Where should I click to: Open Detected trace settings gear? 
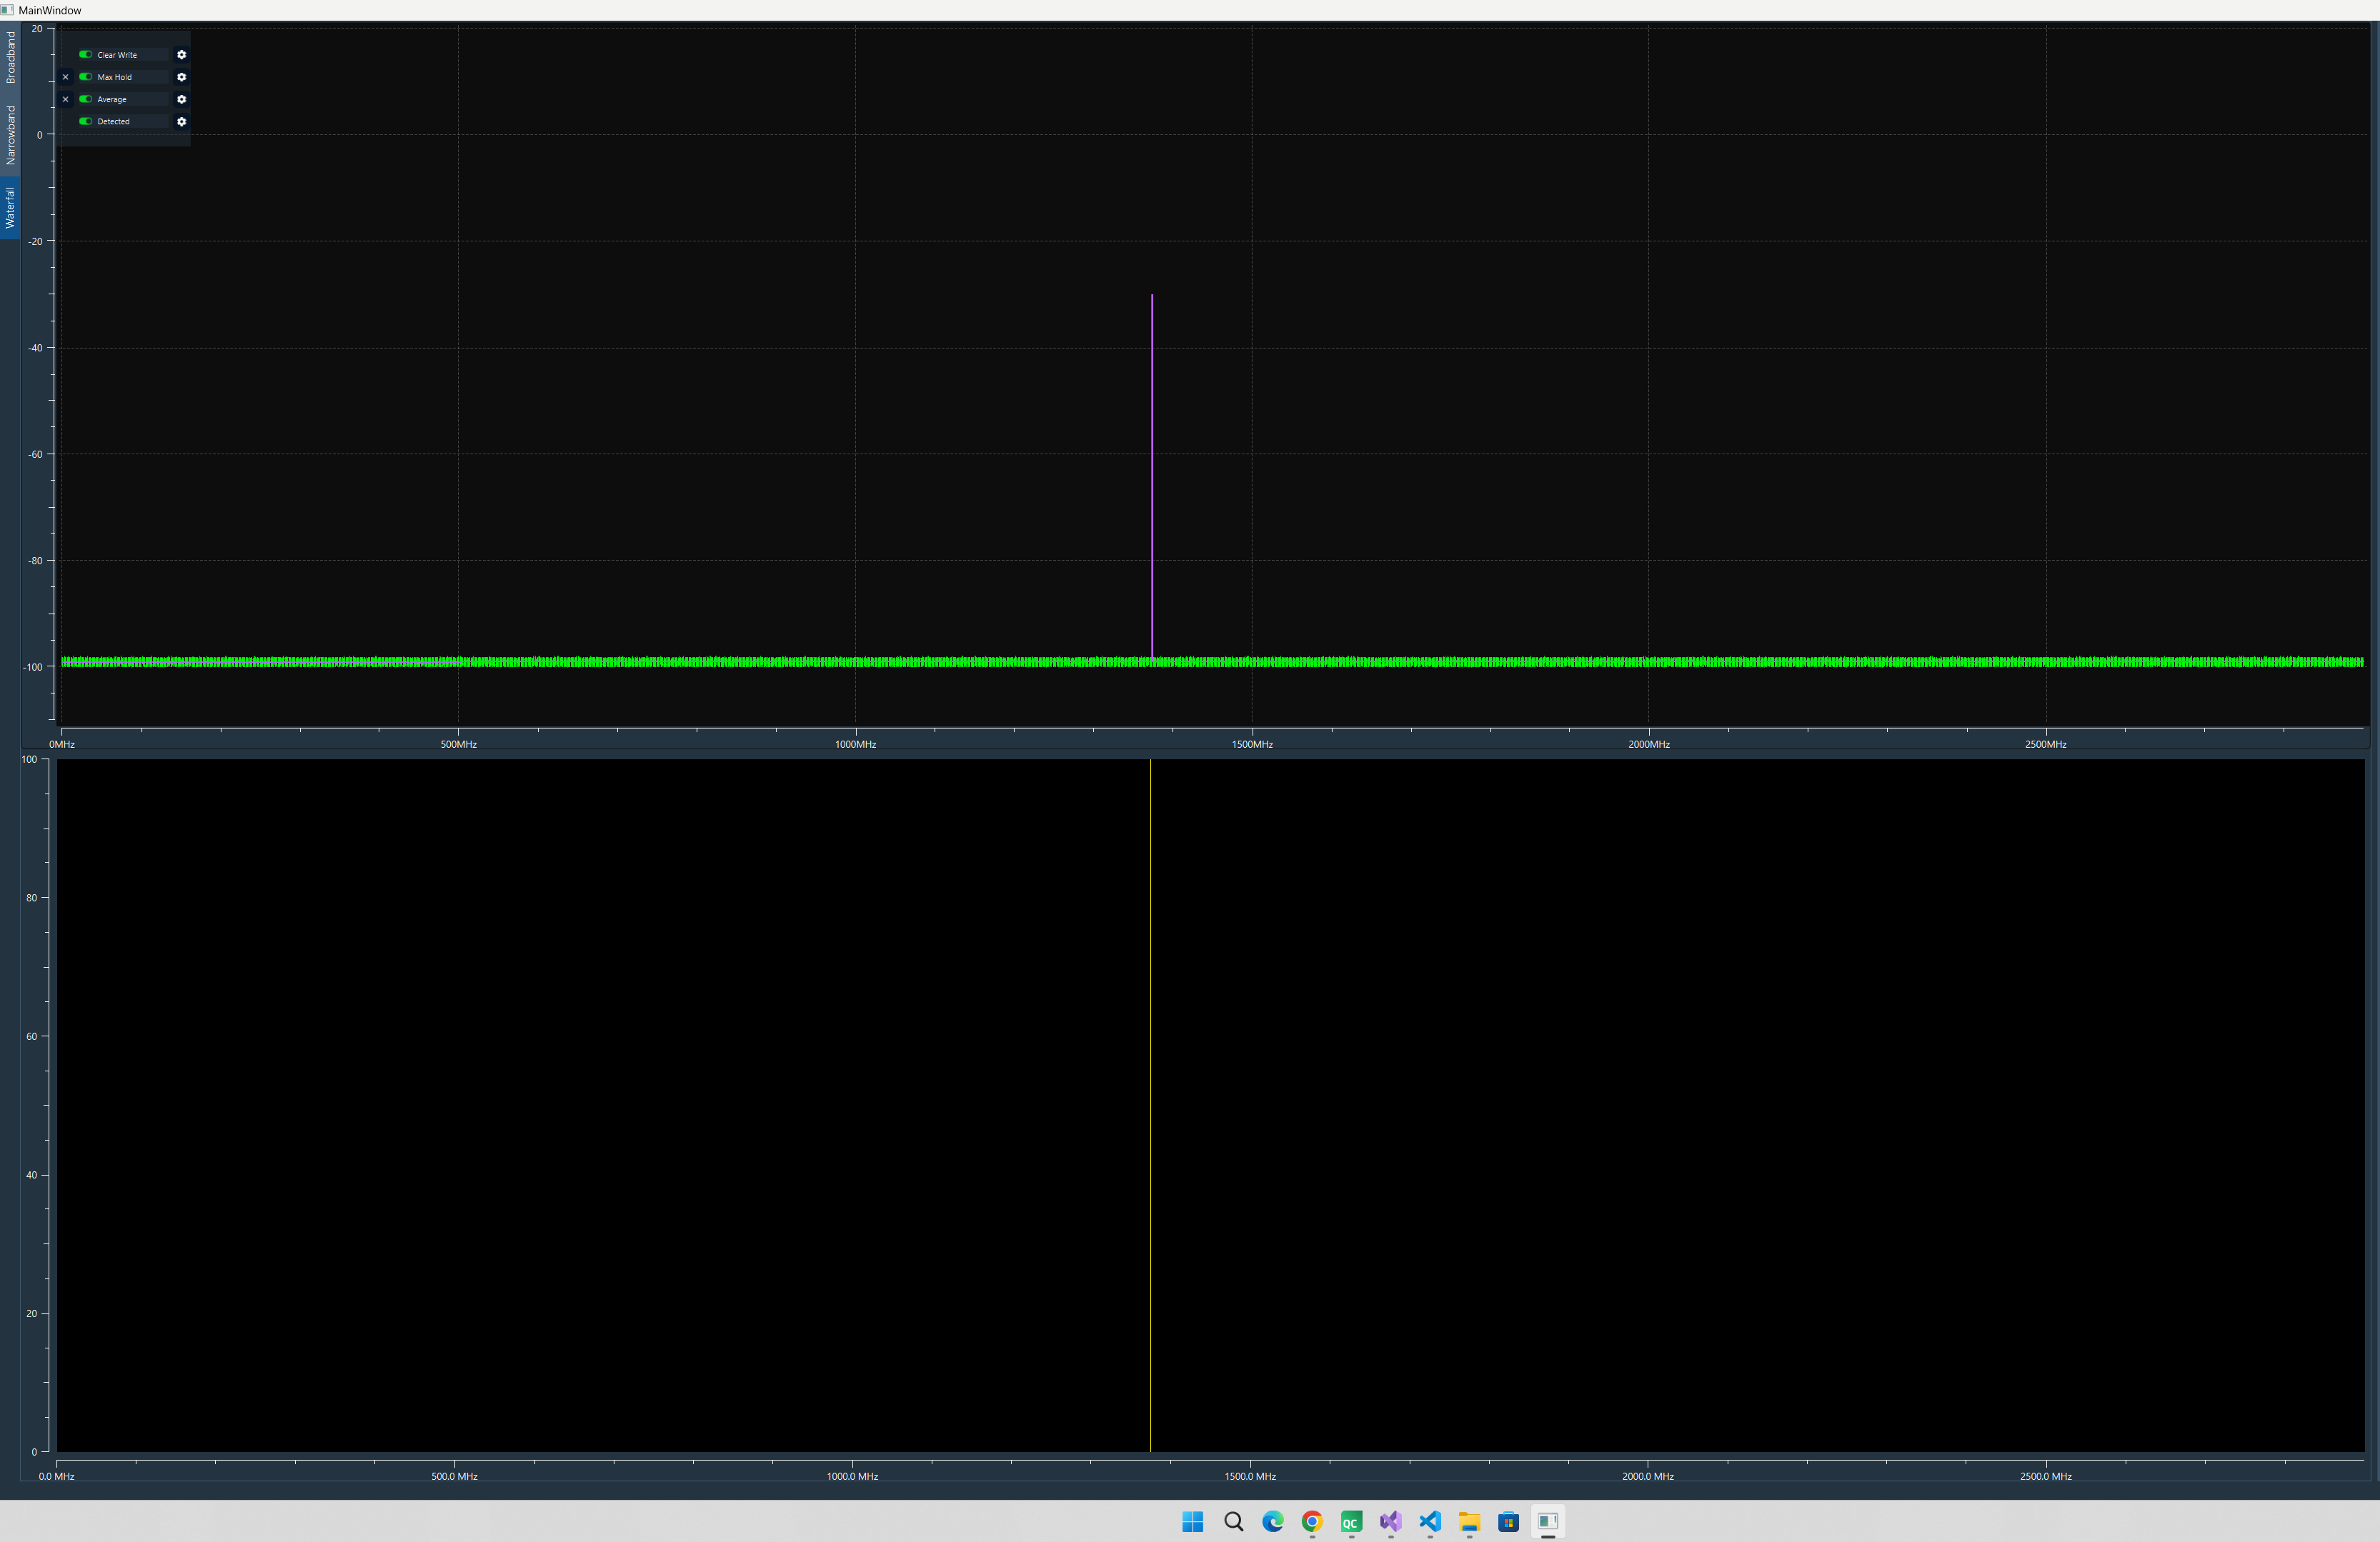coord(181,121)
